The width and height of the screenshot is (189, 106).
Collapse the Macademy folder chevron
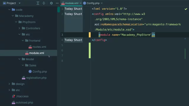tap(13, 16)
